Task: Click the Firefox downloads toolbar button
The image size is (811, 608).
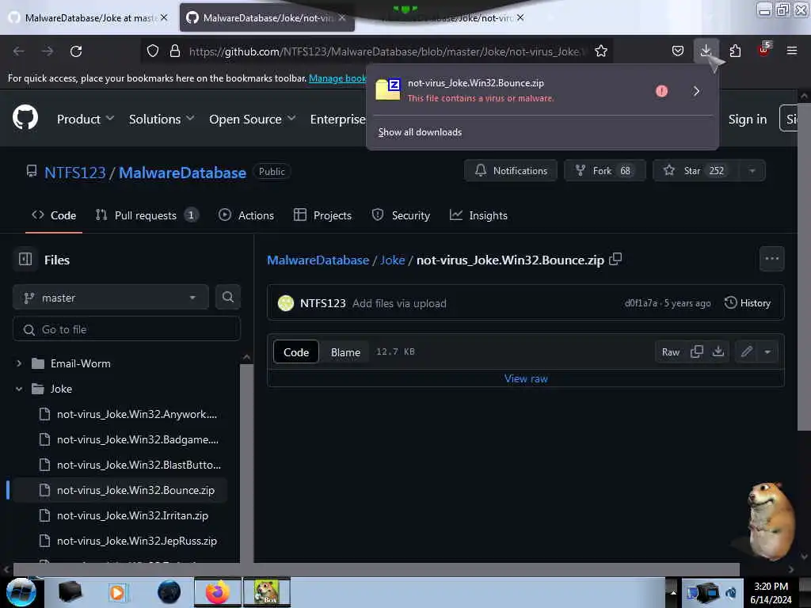Action: coord(706,51)
